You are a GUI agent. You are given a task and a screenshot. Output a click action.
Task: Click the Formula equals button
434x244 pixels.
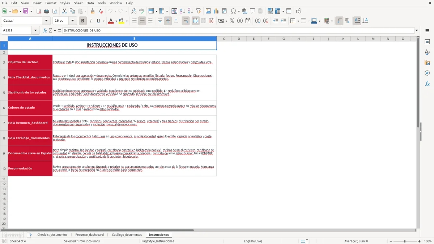coord(60,30)
